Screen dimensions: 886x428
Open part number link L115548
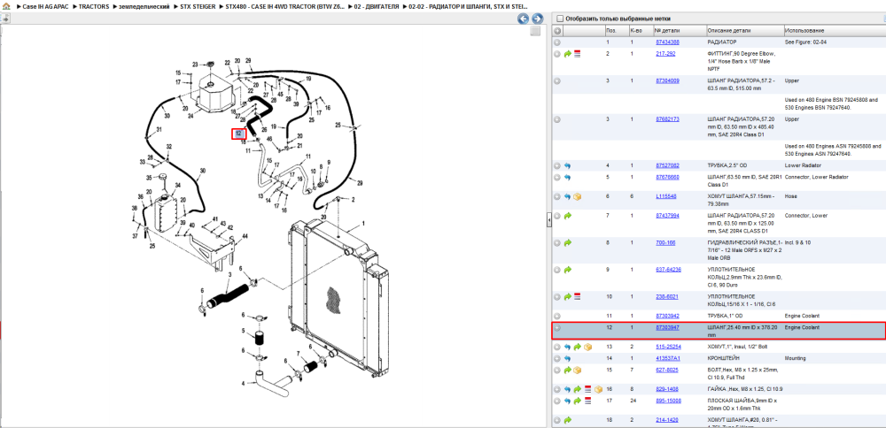click(666, 196)
